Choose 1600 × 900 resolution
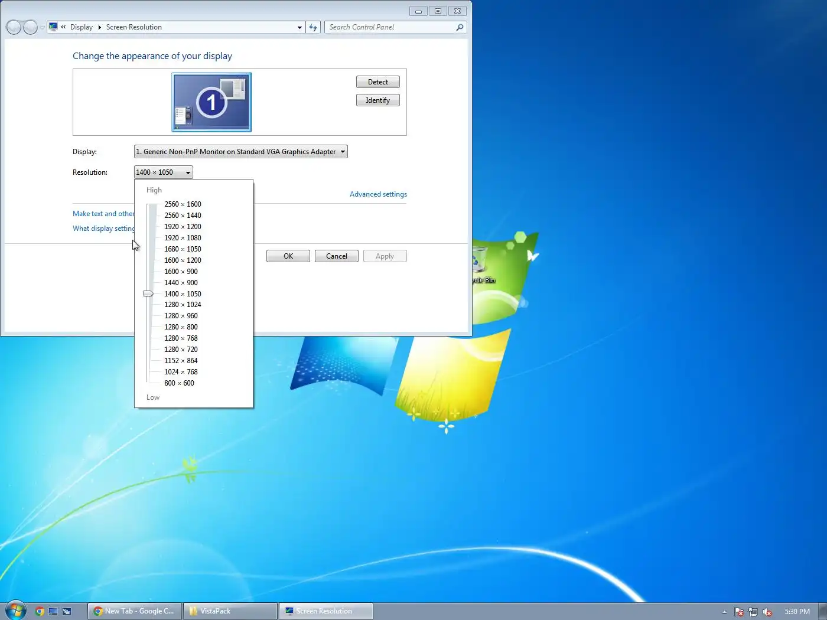The width and height of the screenshot is (827, 620). [181, 272]
